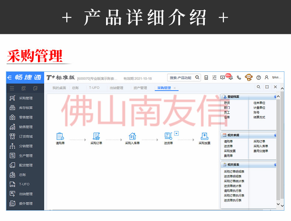Open 生产管理 module in sidebar
This screenshot has width=291, height=221.
pyautogui.click(x=21, y=156)
